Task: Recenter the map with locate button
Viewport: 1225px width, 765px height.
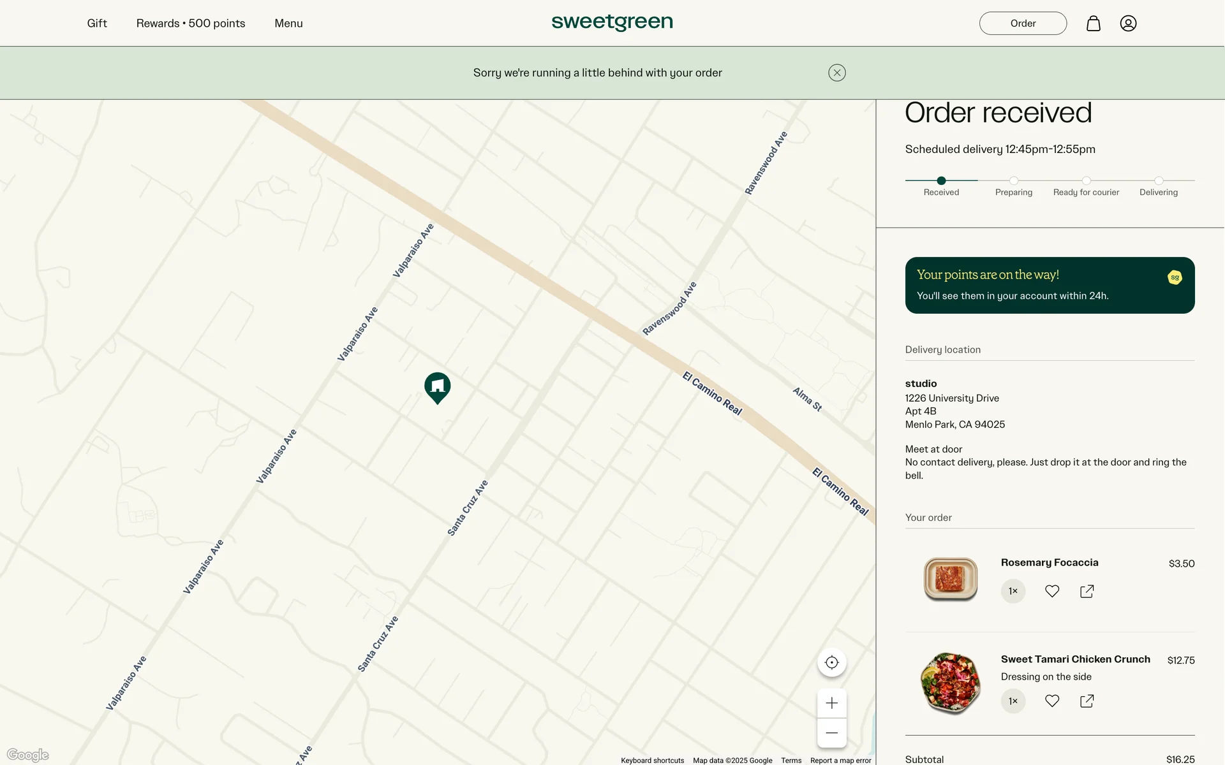Action: point(831,662)
